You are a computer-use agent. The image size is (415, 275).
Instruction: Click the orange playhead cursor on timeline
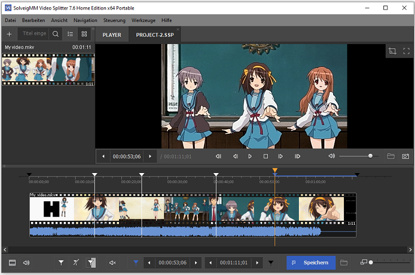(x=275, y=170)
